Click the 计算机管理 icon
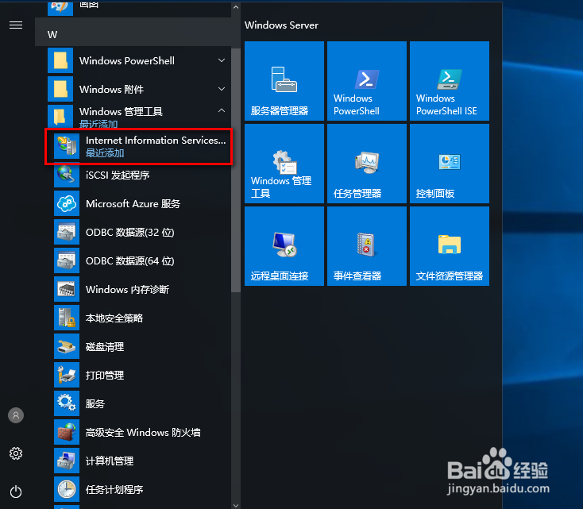The width and height of the screenshot is (583, 509). point(67,461)
